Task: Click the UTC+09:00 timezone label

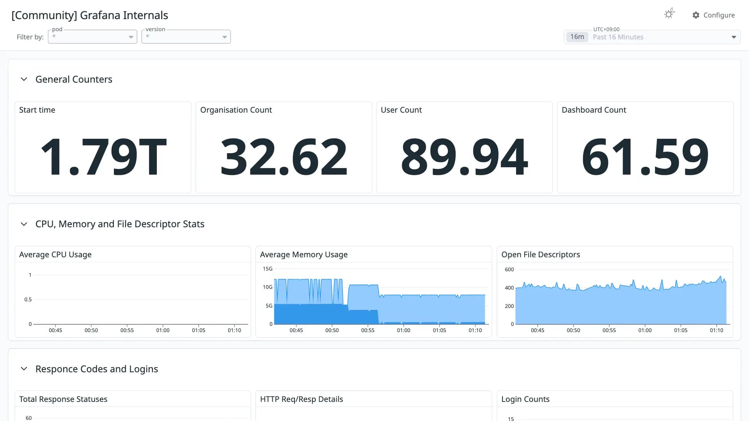Action: click(x=606, y=29)
